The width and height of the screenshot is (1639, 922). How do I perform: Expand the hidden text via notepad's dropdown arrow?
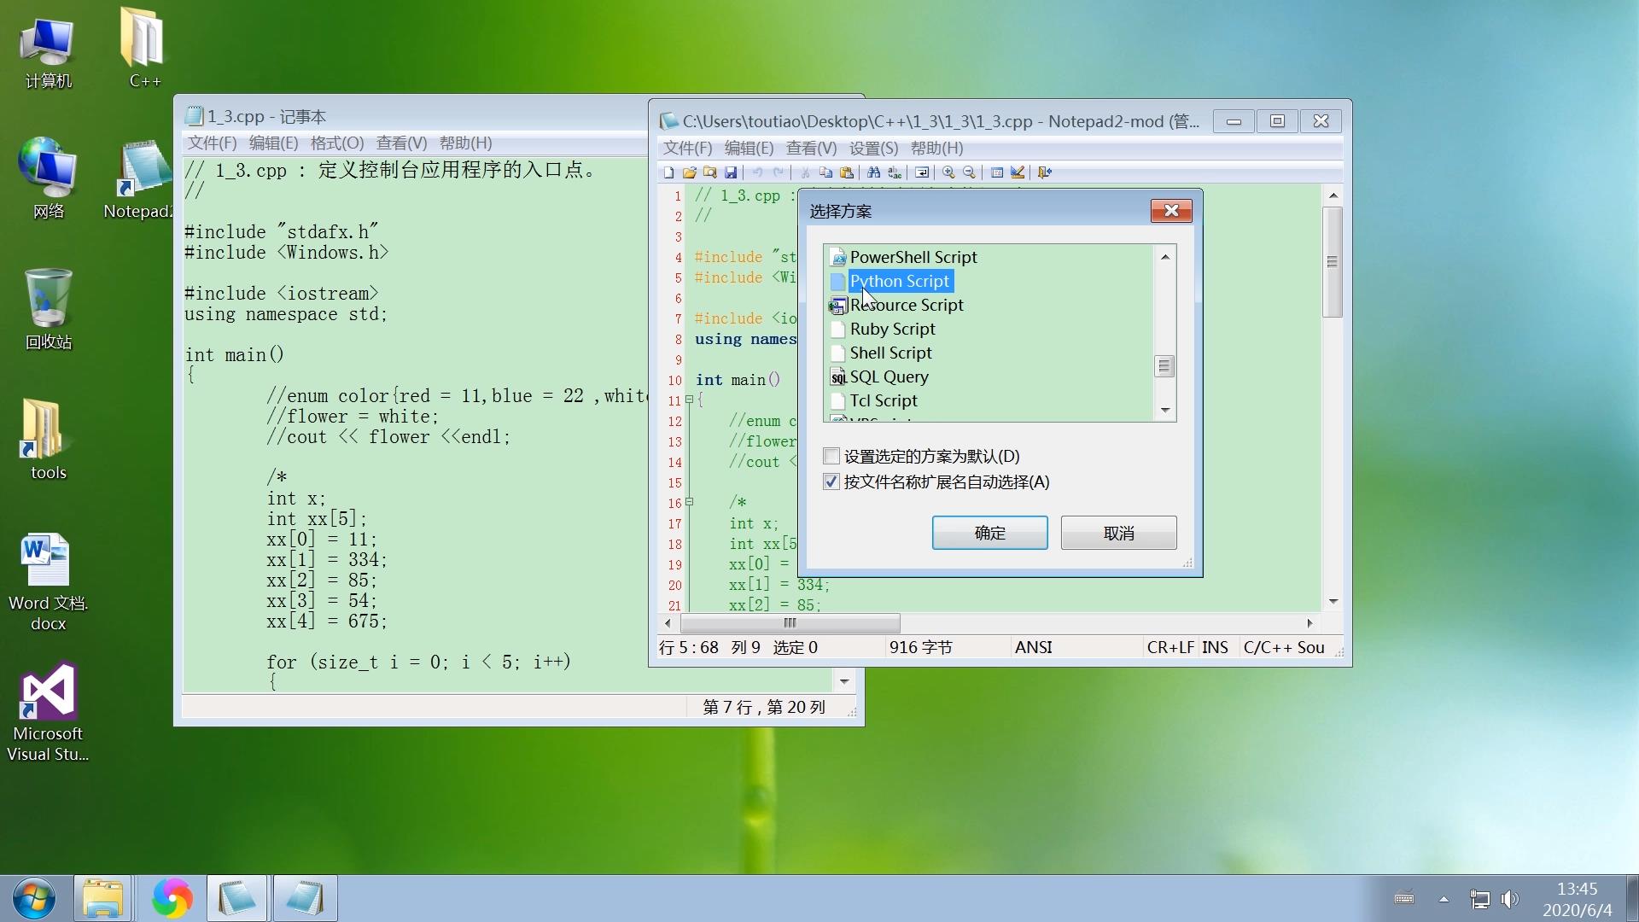pos(843,680)
